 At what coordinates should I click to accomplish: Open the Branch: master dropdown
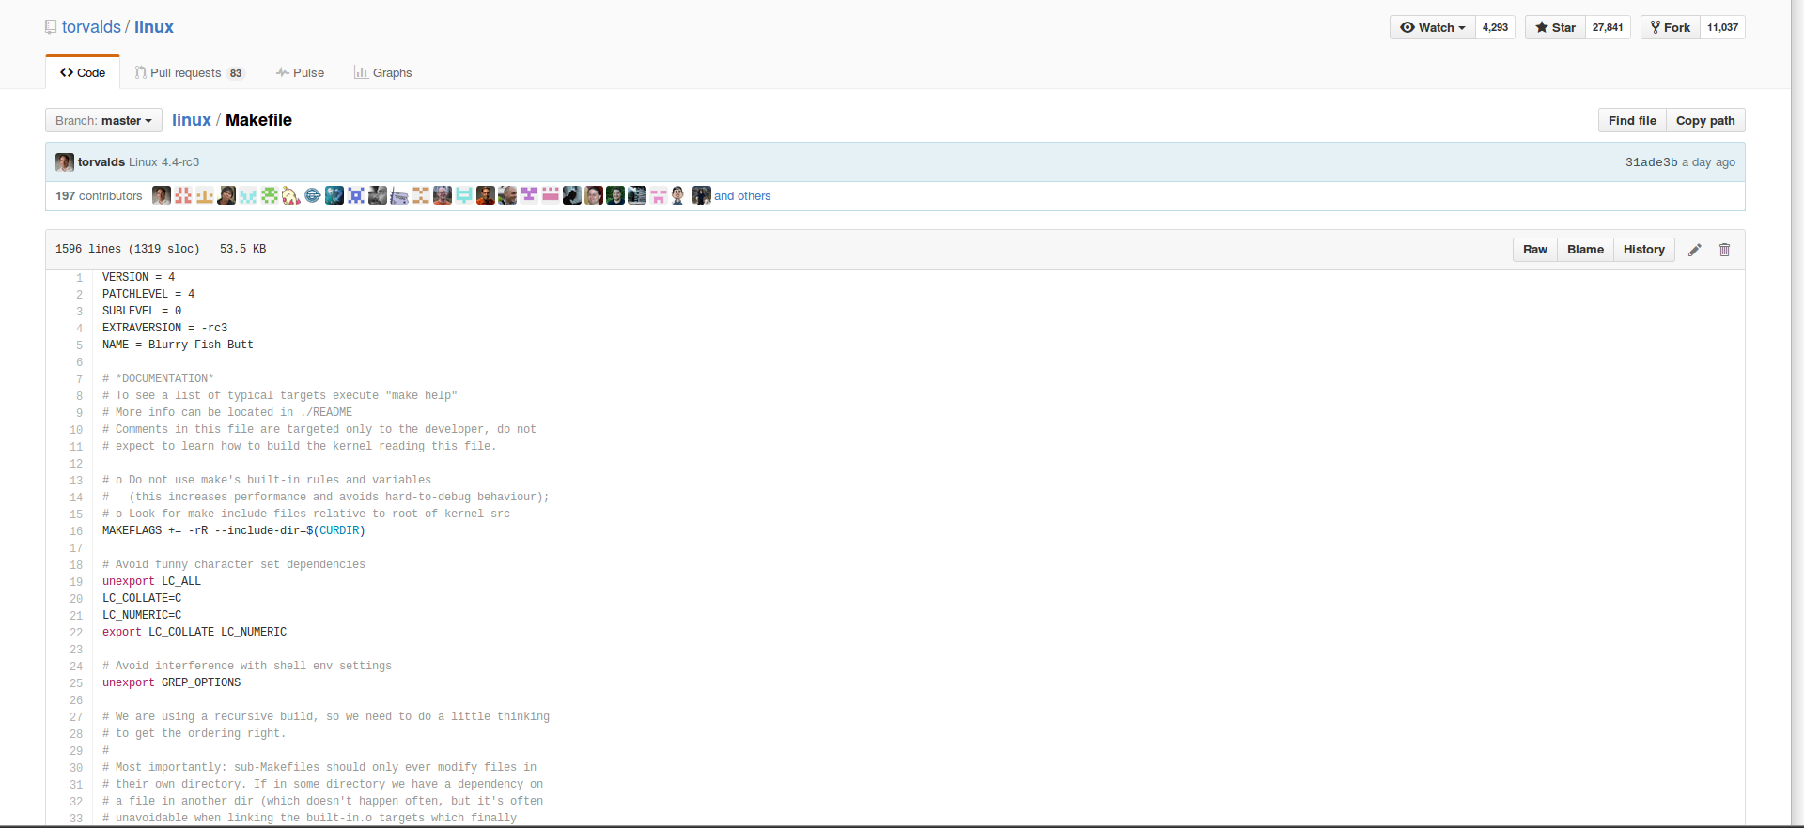(103, 120)
